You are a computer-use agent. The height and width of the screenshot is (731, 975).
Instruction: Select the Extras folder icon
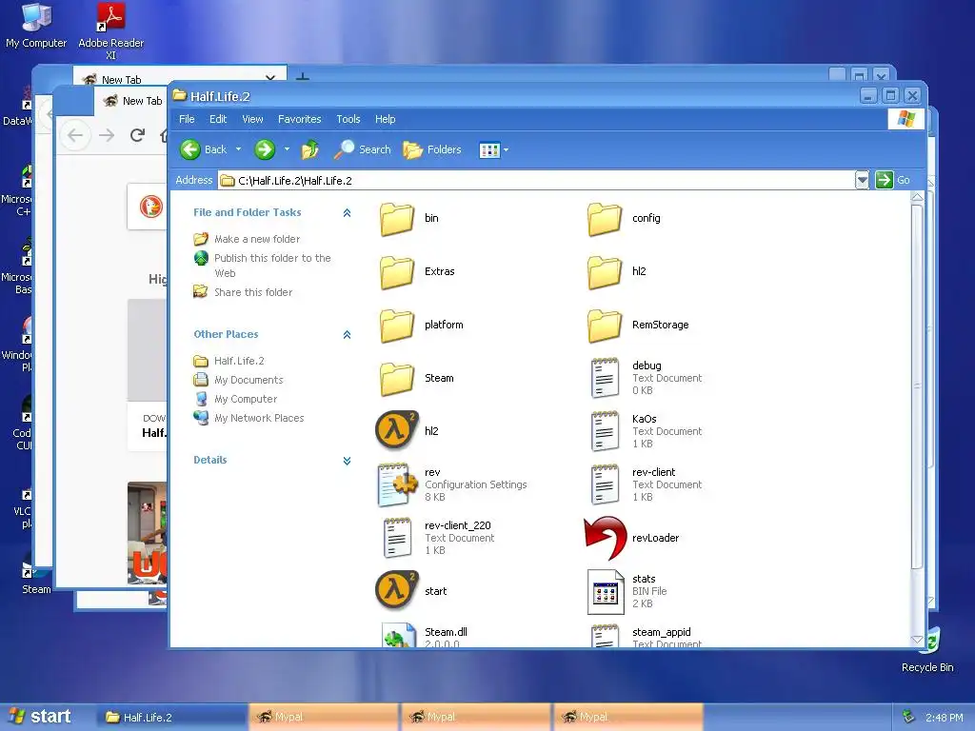(397, 272)
